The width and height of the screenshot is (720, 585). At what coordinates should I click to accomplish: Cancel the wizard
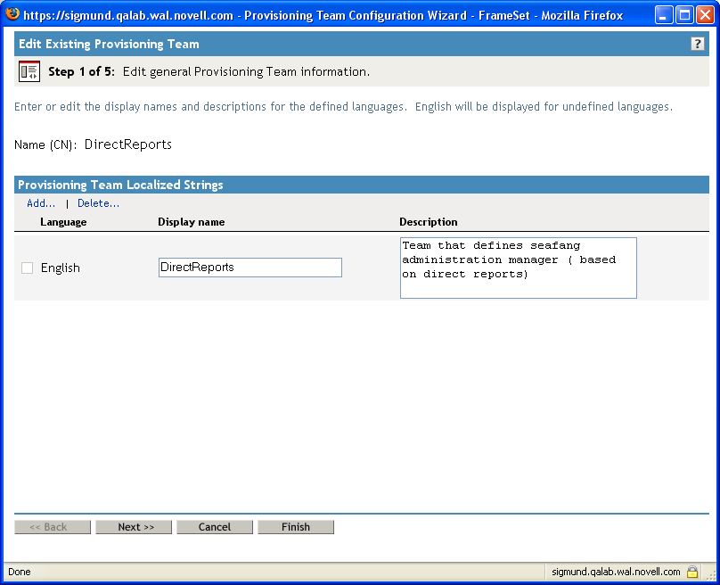tap(215, 527)
